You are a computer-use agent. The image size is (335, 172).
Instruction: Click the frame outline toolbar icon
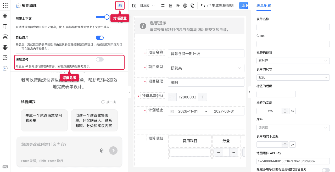pos(163,5)
